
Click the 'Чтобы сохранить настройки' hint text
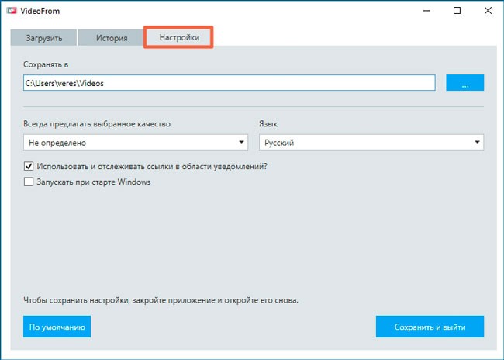161,300
